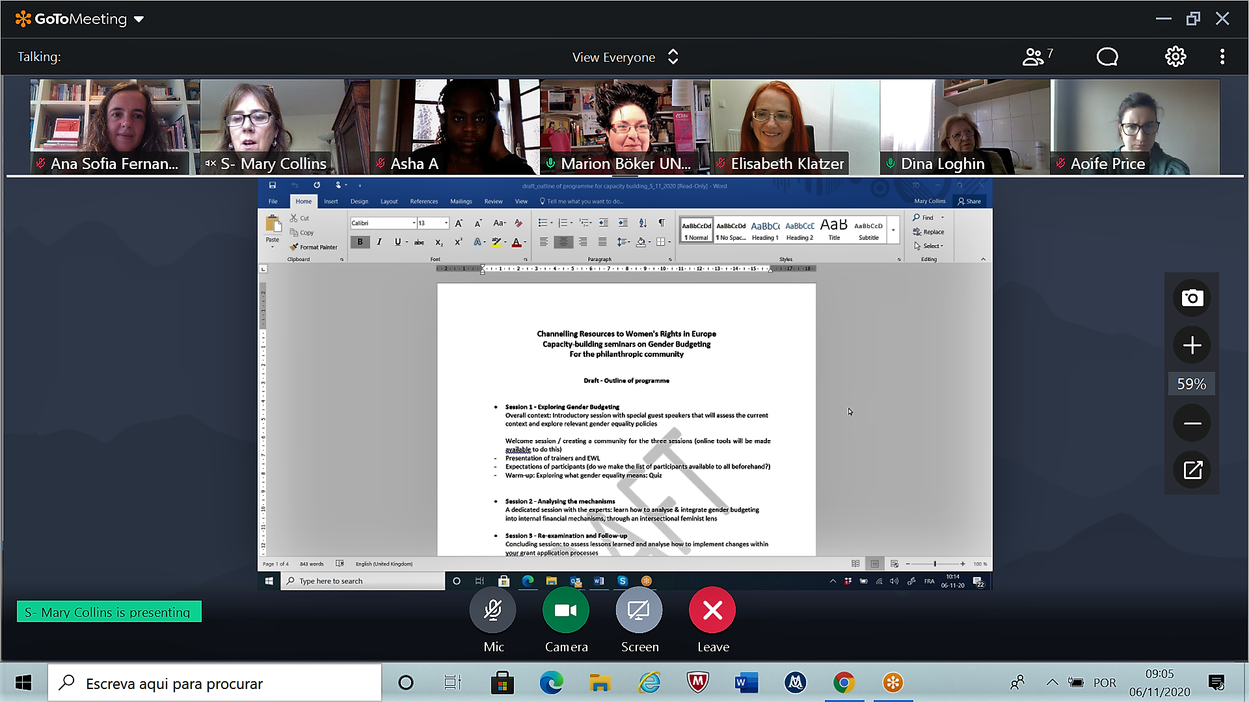The image size is (1249, 702).
Task: Show hidden icons in system tray
Action: 1052,682
